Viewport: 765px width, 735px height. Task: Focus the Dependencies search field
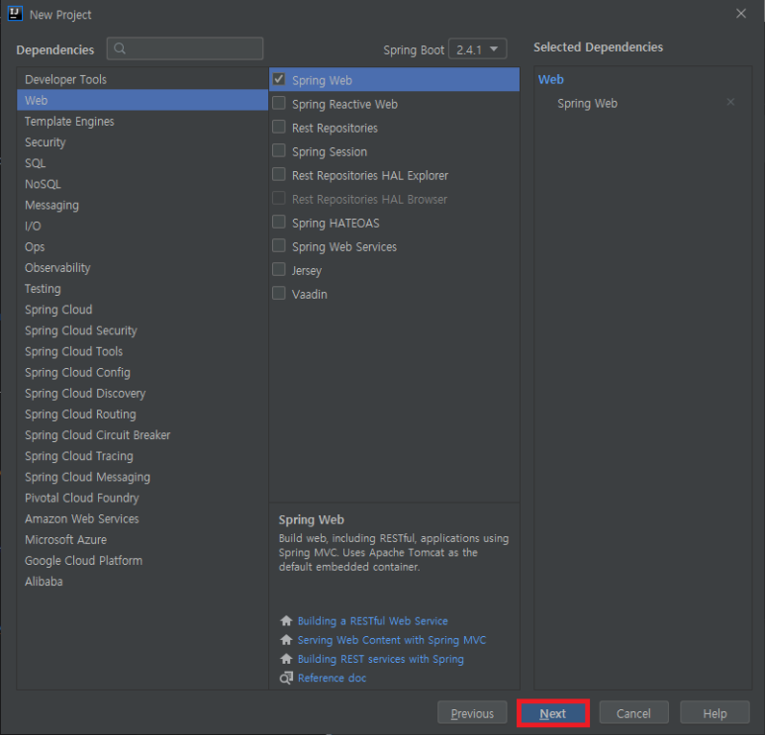click(185, 48)
